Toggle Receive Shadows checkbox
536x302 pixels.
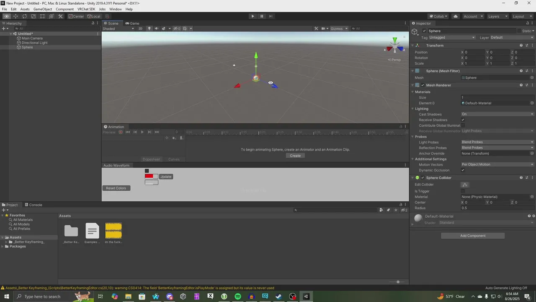coord(463,120)
